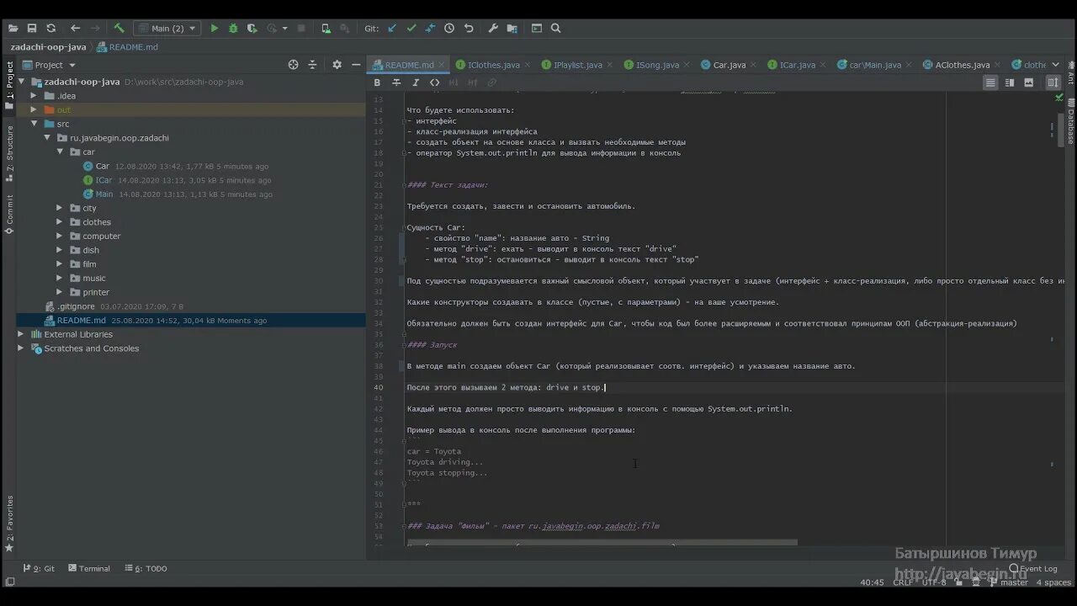Collapse the car package

click(x=60, y=152)
